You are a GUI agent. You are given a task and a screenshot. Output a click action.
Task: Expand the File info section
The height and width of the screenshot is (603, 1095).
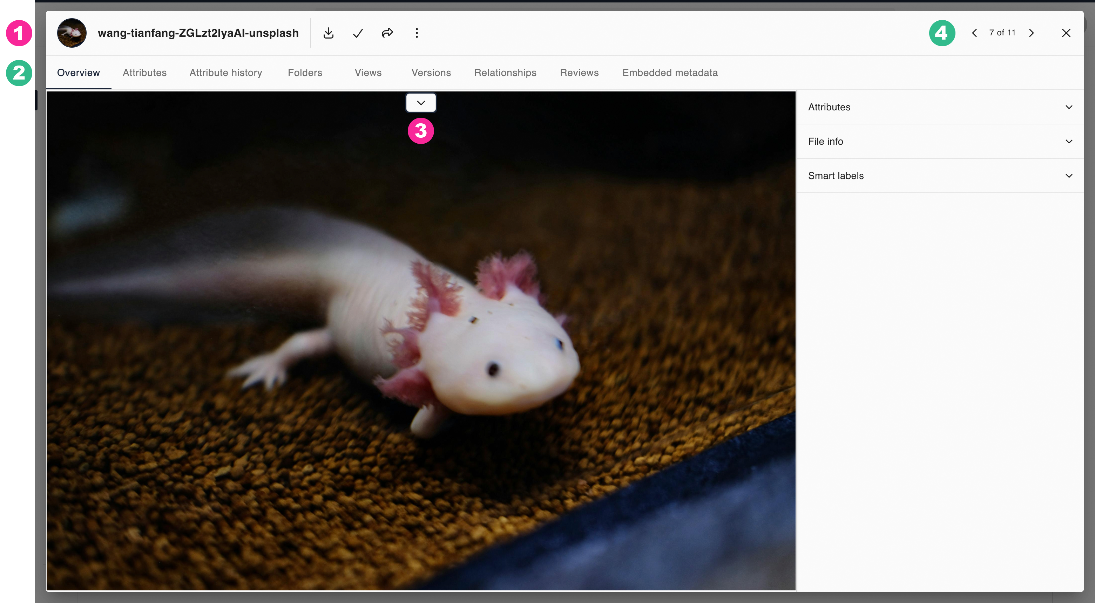940,142
